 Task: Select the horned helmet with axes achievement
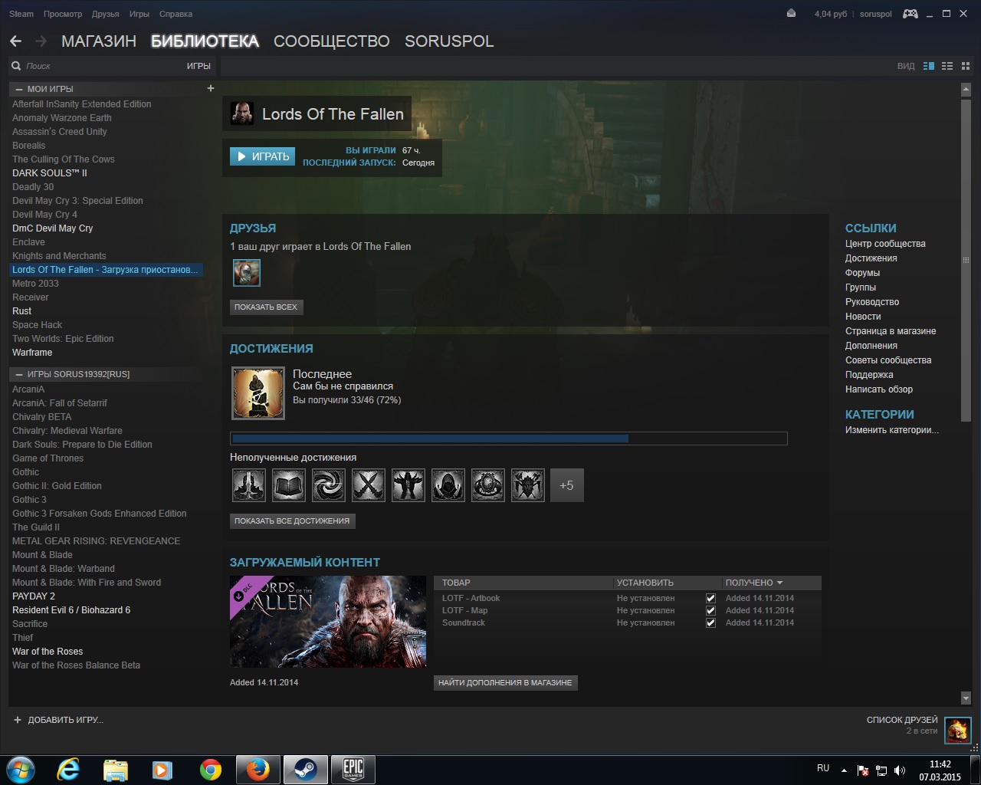tap(528, 485)
